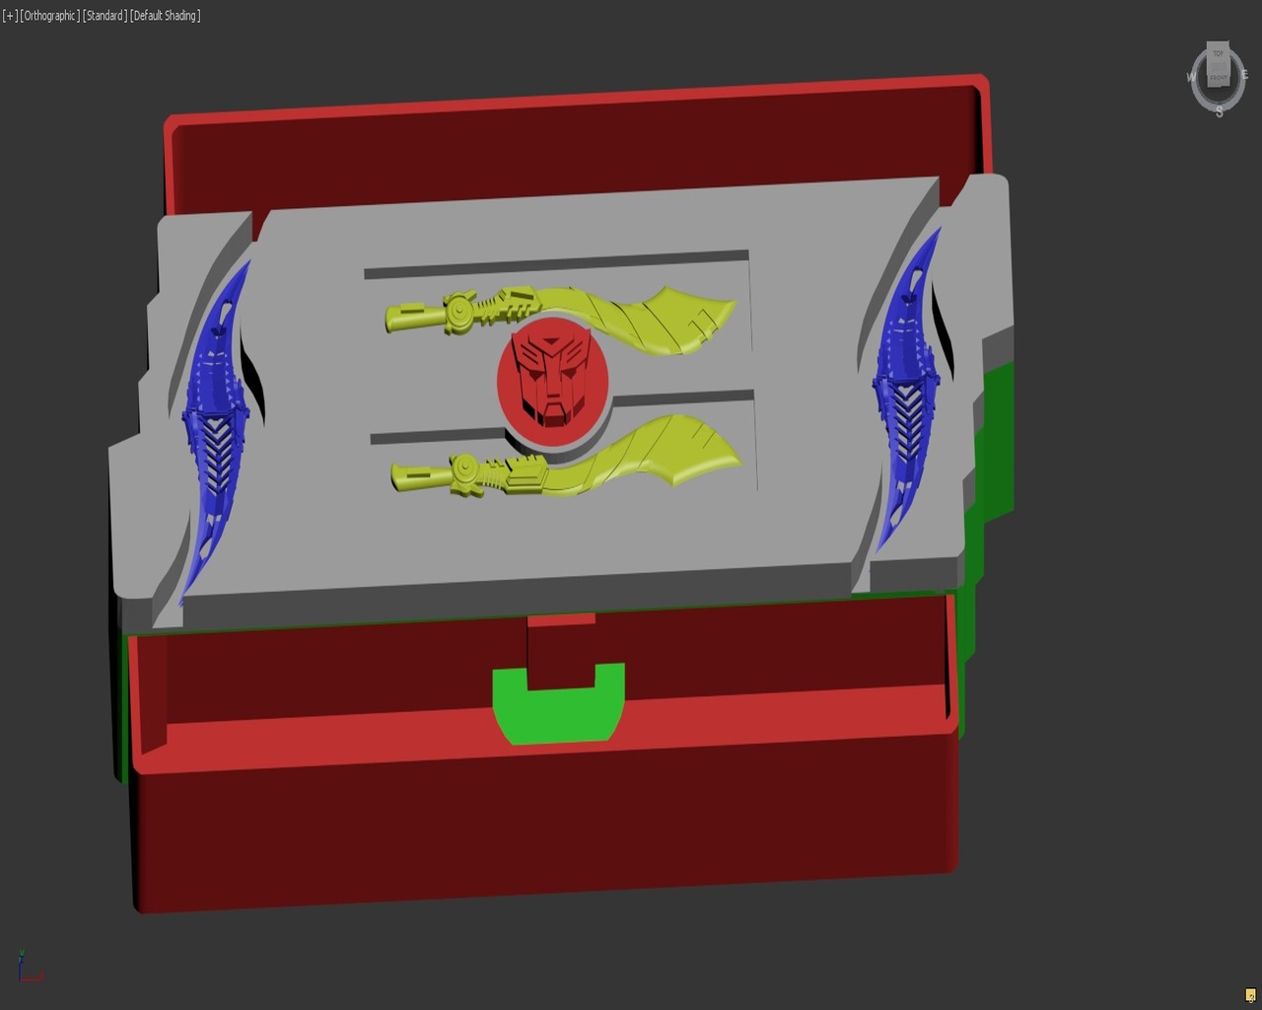Select the green latch on the box front
Image resolution: width=1262 pixels, height=1010 pixels.
click(x=559, y=715)
